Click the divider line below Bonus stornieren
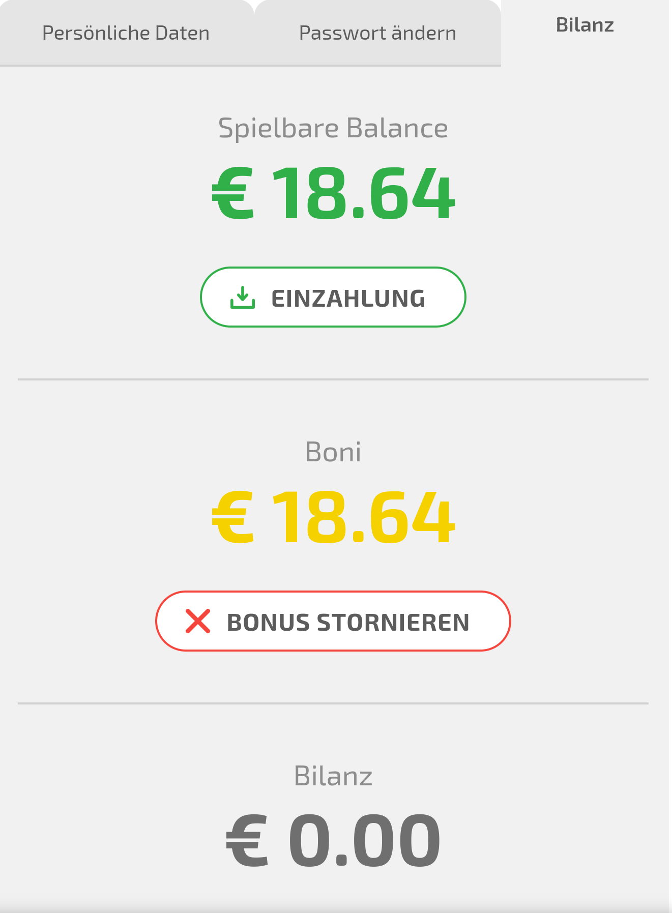 click(333, 703)
